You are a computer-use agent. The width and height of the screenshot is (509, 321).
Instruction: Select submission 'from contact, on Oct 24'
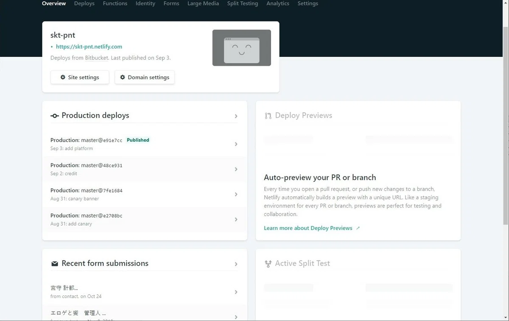tap(145, 292)
